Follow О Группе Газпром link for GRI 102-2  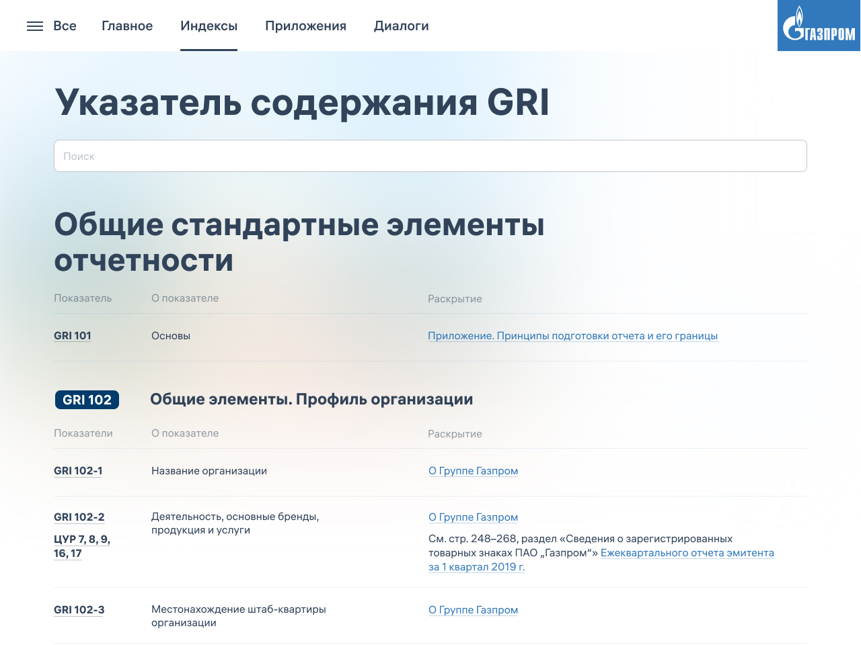(x=473, y=517)
